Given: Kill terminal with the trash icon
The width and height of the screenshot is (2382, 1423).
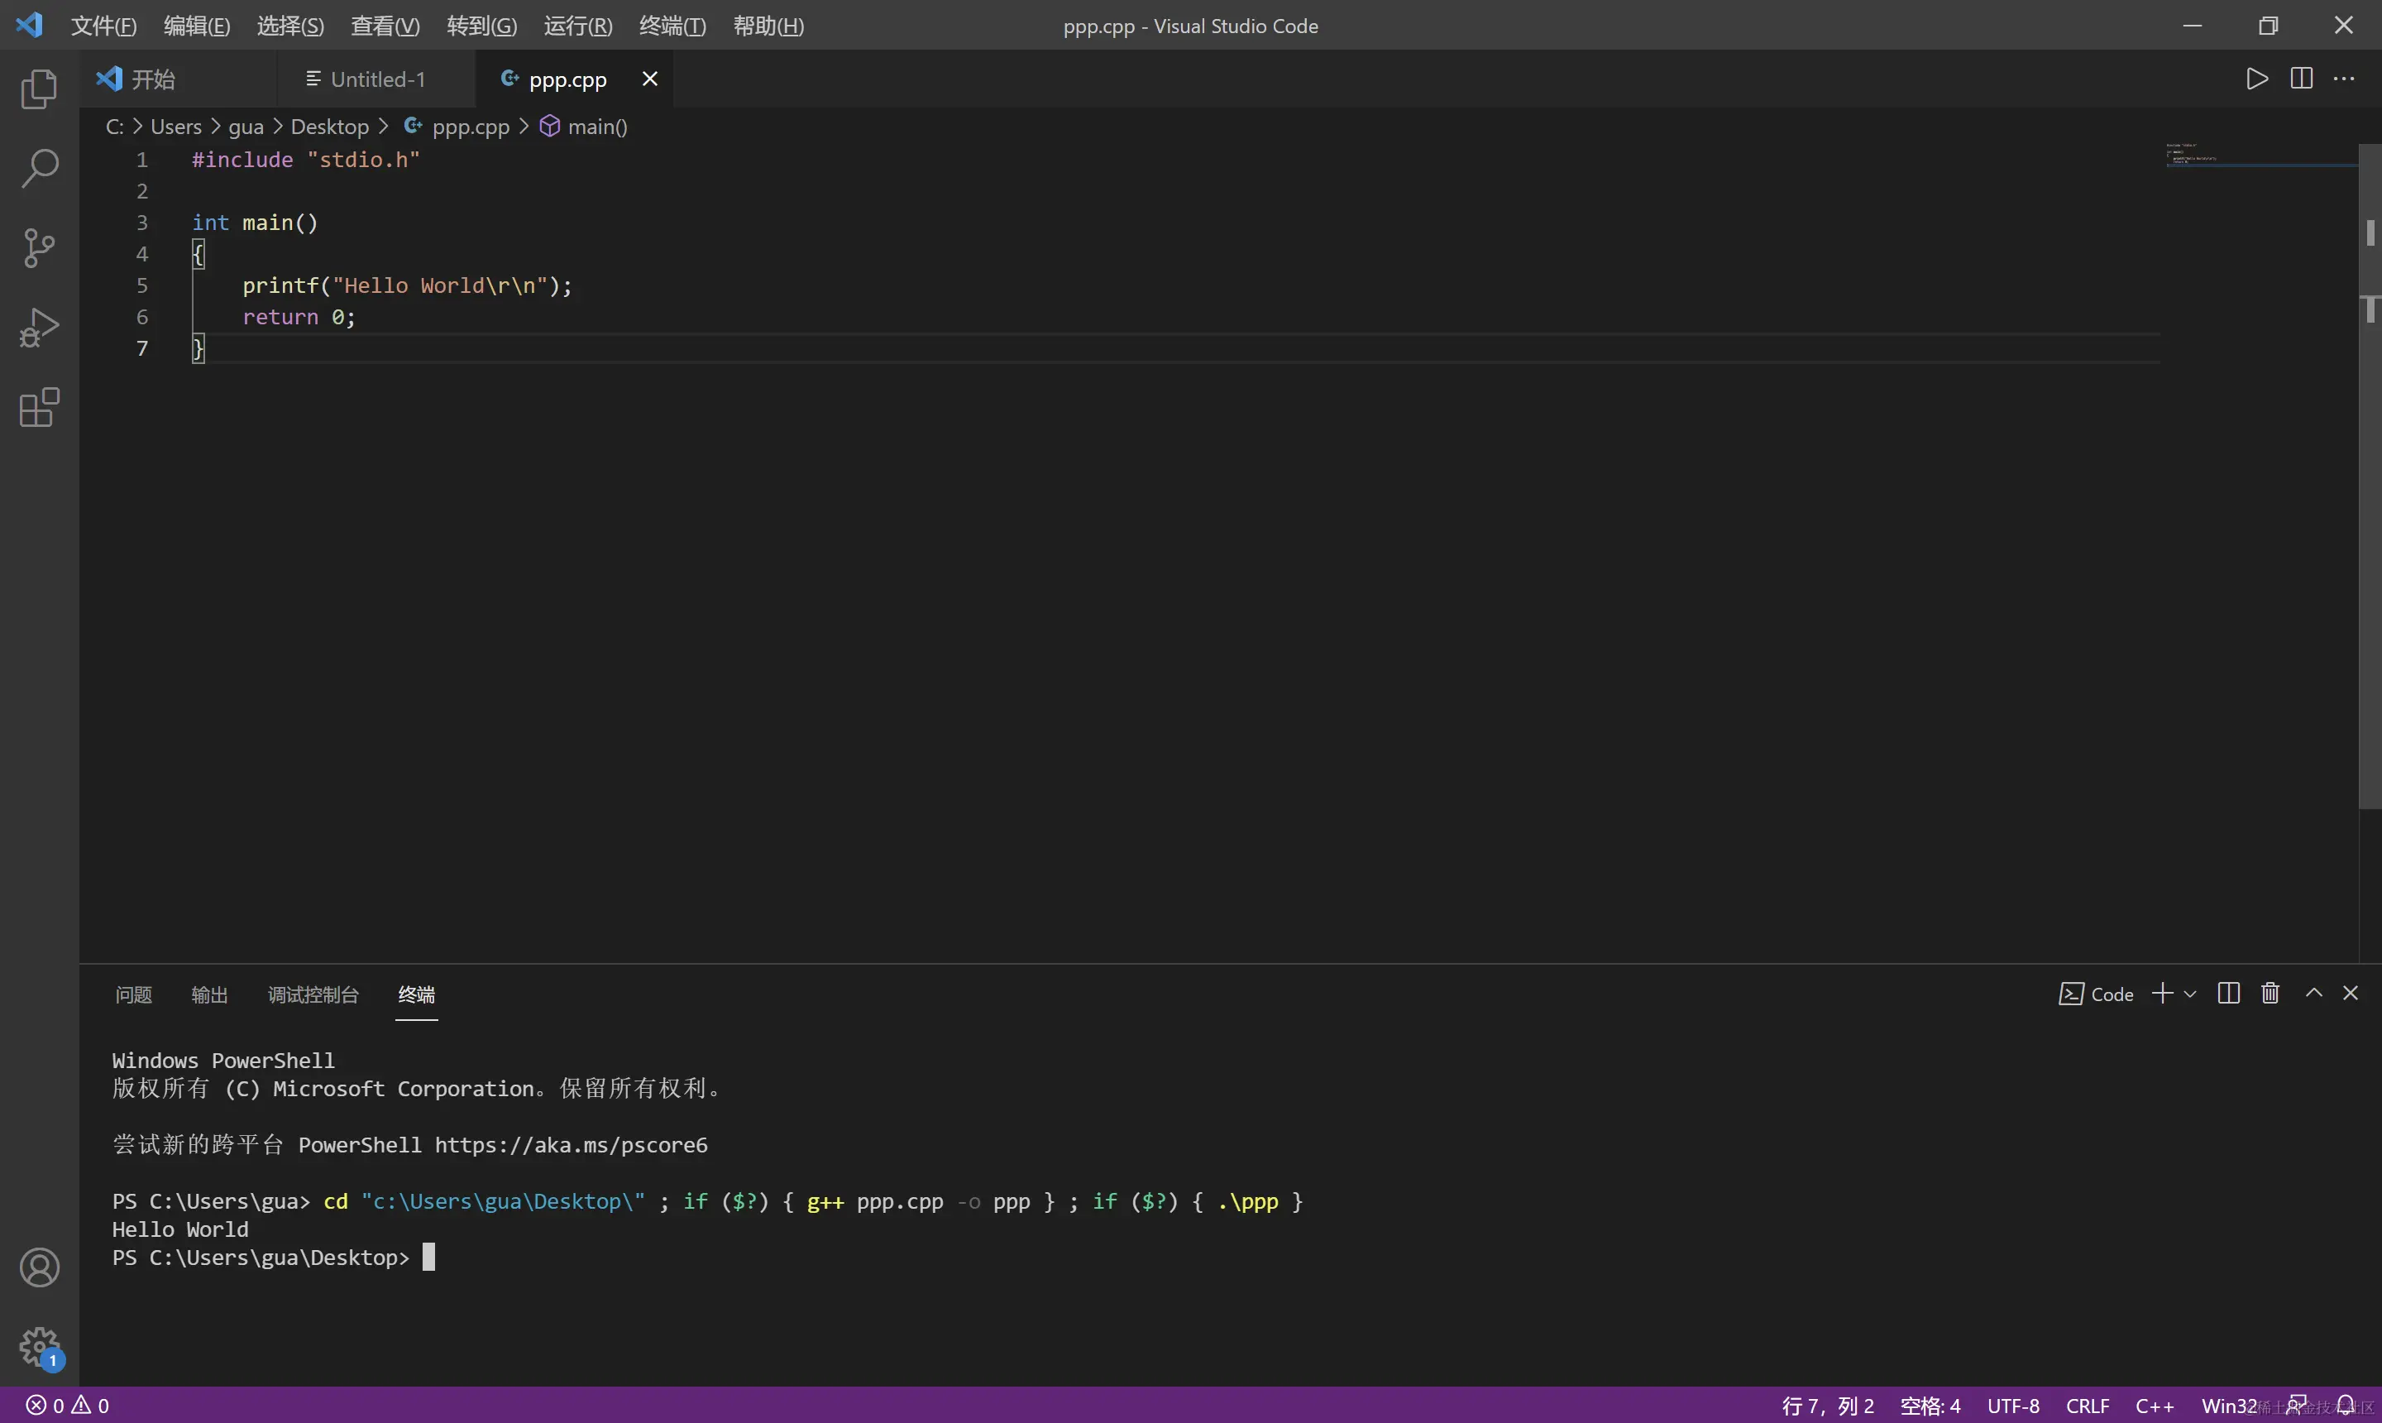Looking at the screenshot, I should pyautogui.click(x=2270, y=994).
